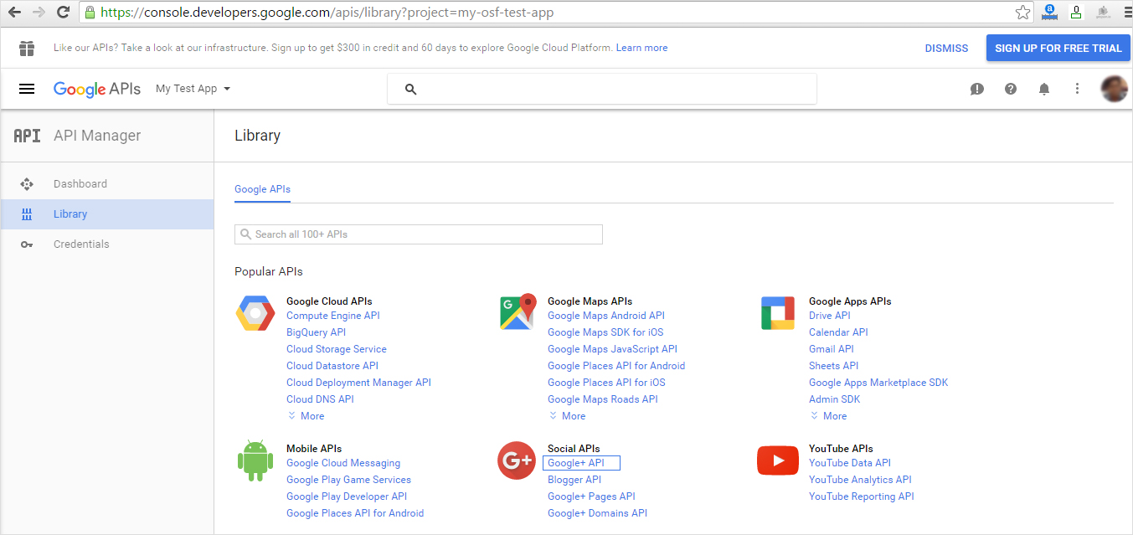This screenshot has height=535, width=1133.
Task: Open Google Play Game Services
Action: point(348,480)
